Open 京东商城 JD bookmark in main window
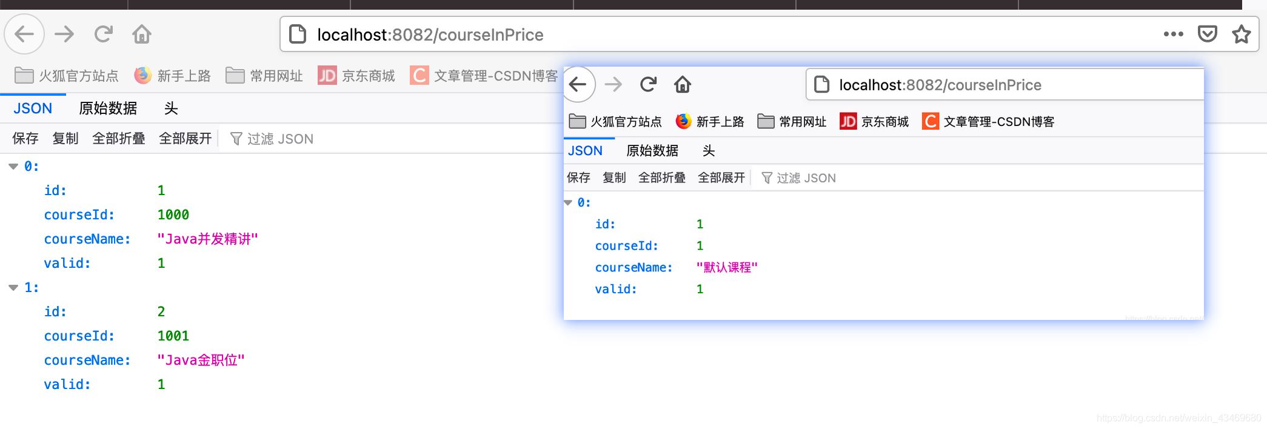 click(x=356, y=76)
